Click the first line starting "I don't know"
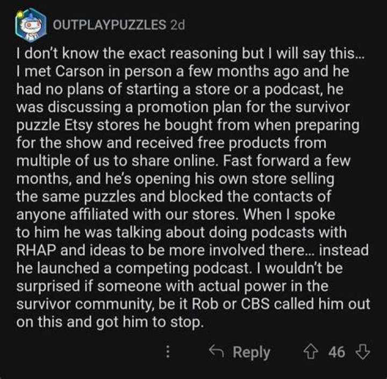The image size is (387, 379). coord(190,54)
